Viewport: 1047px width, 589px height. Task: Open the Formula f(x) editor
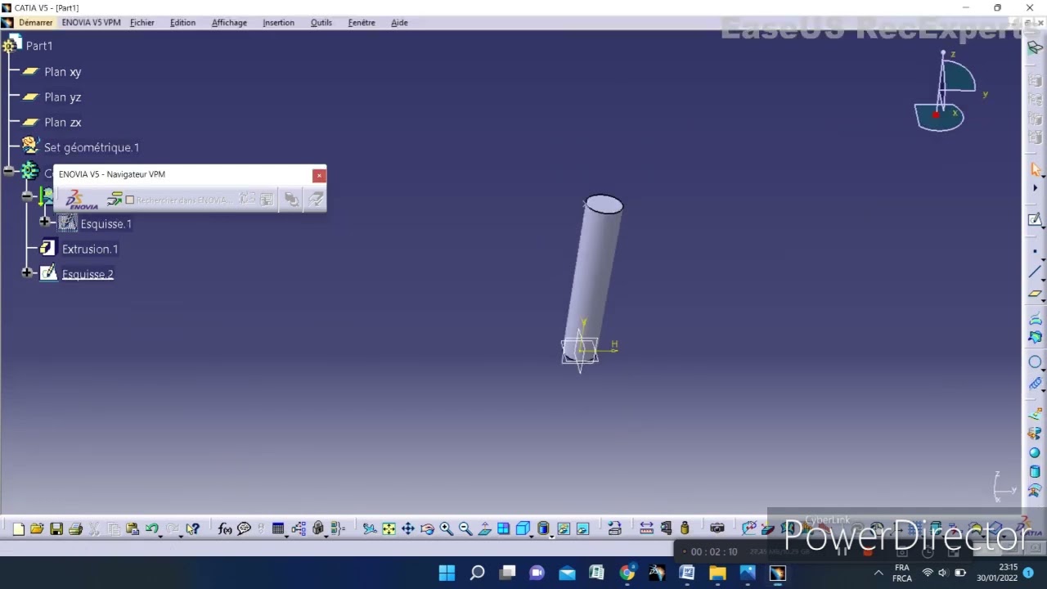tap(225, 529)
